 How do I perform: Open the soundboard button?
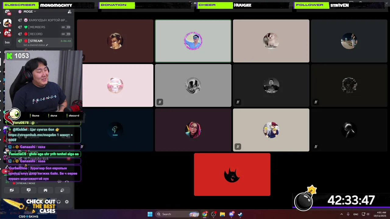tap(62, 190)
